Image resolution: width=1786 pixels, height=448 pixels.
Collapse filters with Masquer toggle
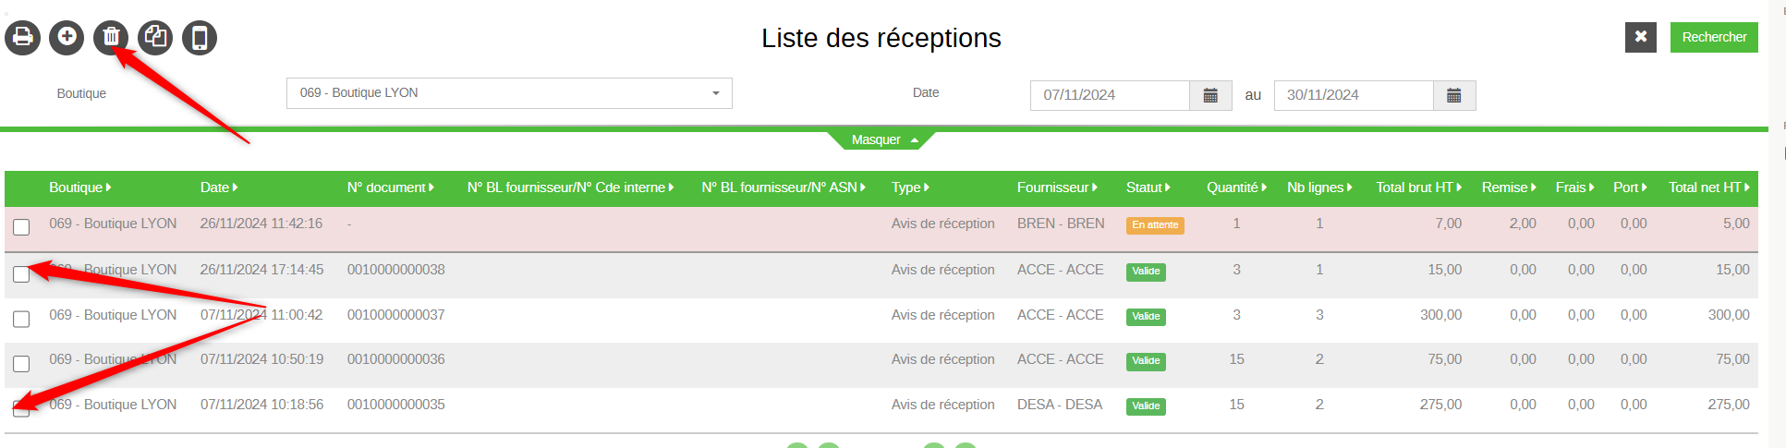[884, 139]
